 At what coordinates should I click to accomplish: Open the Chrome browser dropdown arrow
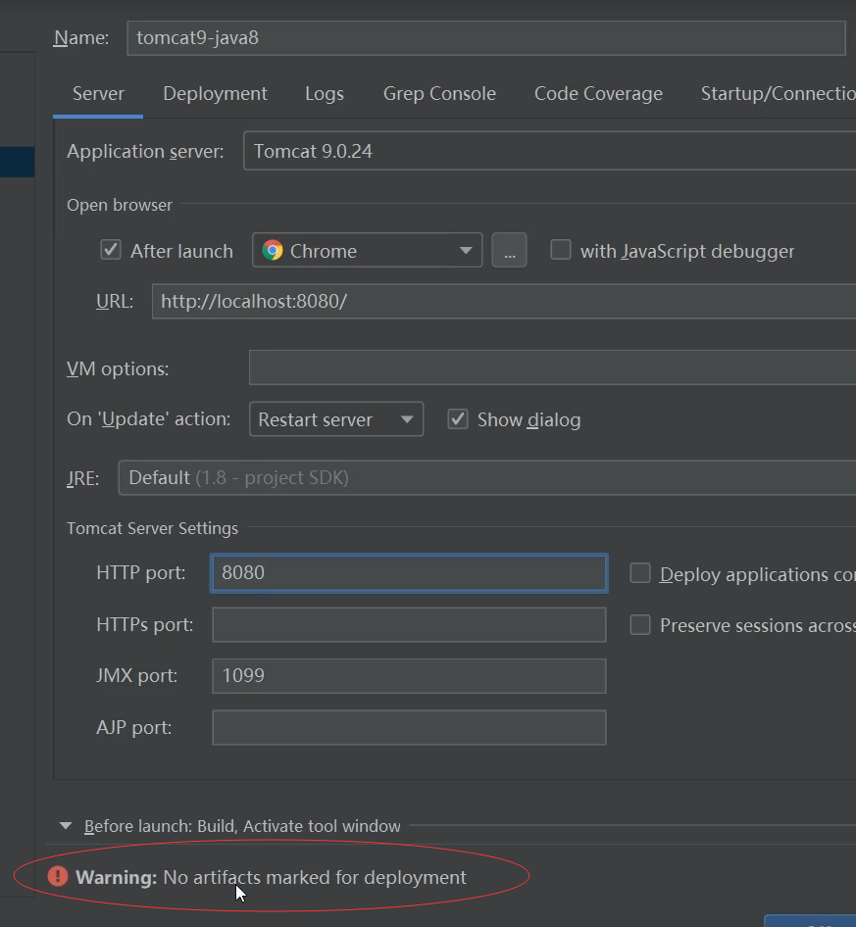tap(466, 251)
